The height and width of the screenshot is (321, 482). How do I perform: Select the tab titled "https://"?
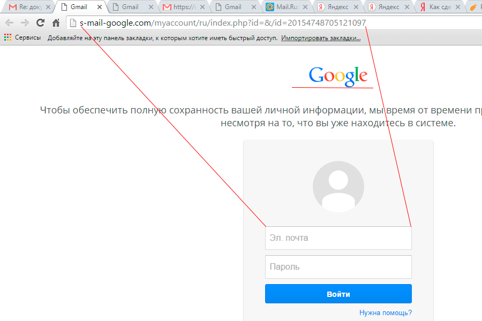pos(183,7)
